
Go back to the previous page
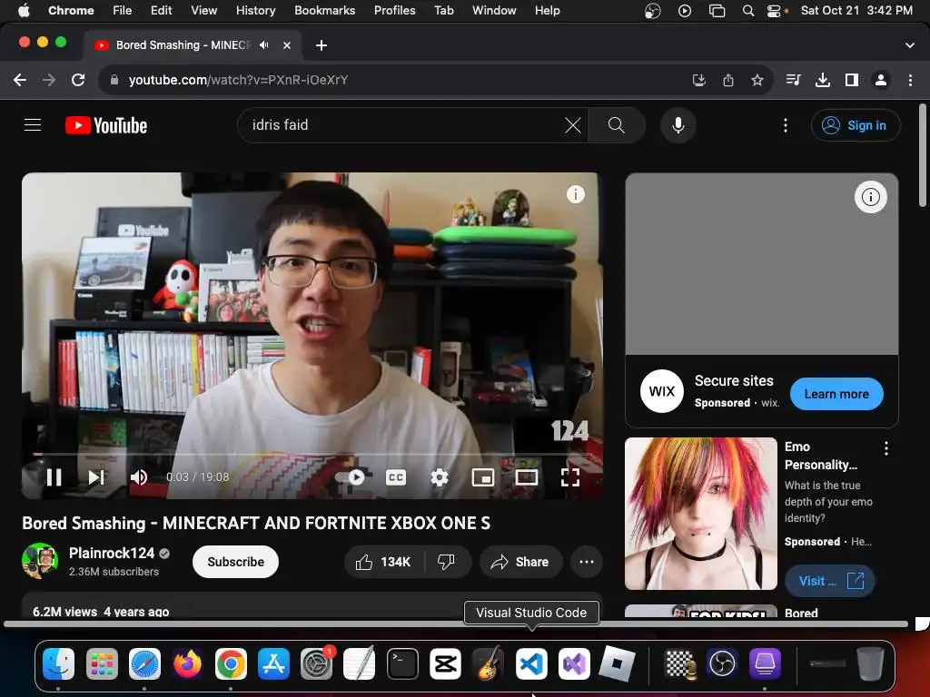[20, 80]
